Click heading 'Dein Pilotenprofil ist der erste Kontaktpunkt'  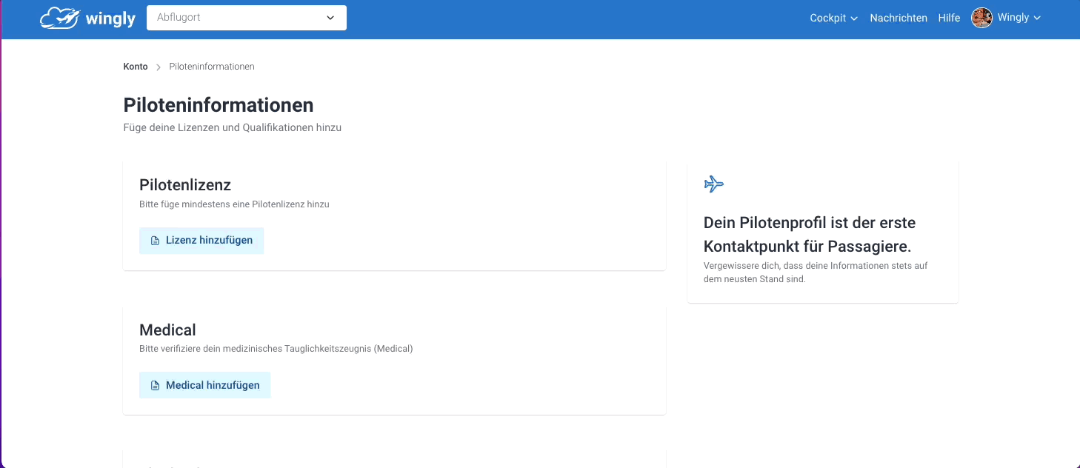[x=810, y=235]
